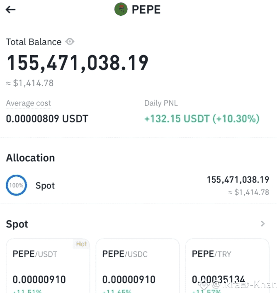277x293 pixels.
Task: Tap the Spot allocation balance amount
Action: 238,180
